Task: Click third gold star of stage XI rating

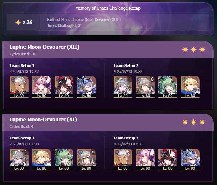Action: point(202,122)
